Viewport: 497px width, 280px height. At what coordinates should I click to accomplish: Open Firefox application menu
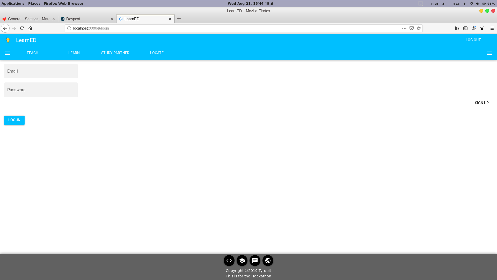pos(492,28)
